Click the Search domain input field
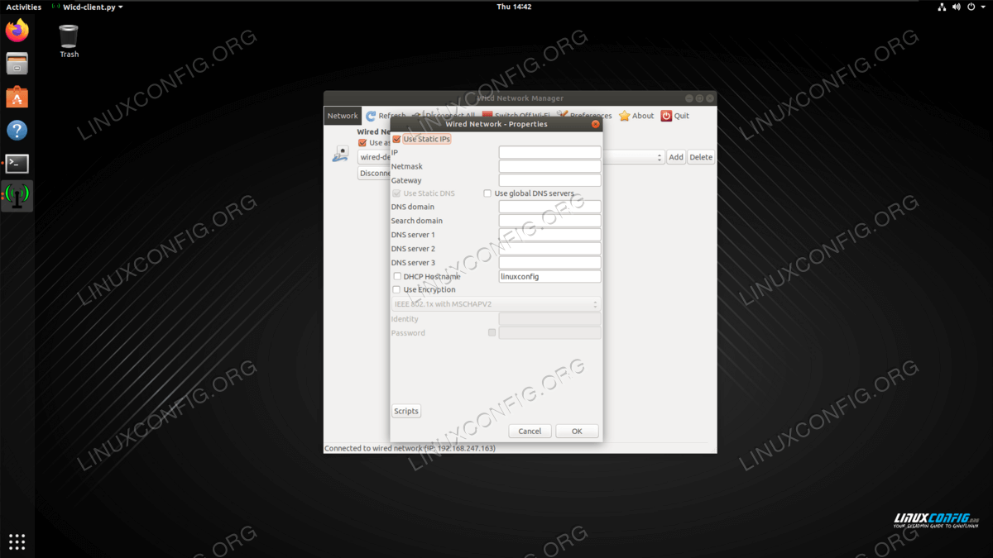Screen dimensions: 993x558 (549, 221)
